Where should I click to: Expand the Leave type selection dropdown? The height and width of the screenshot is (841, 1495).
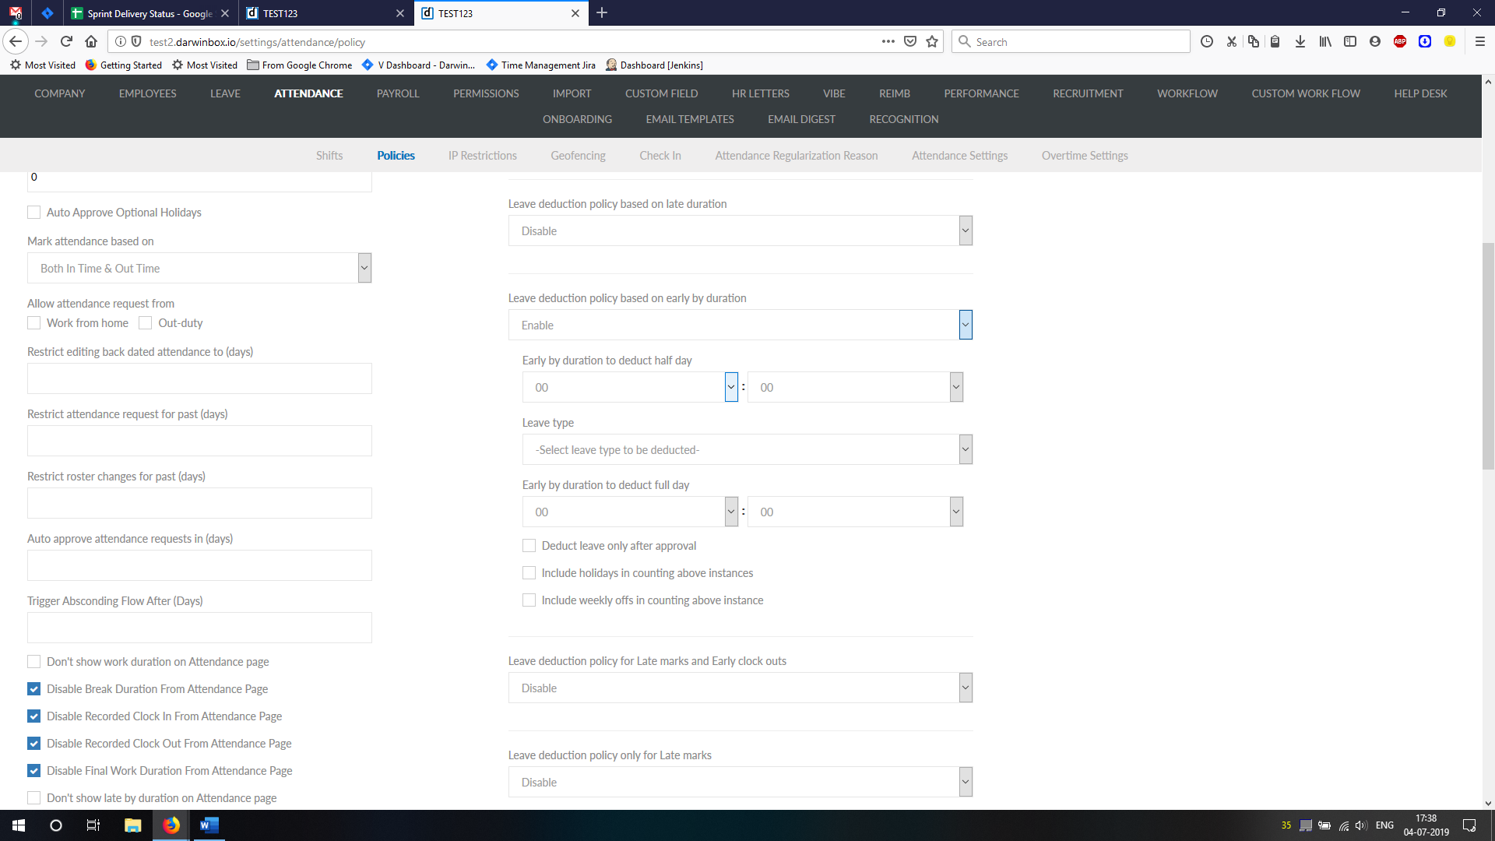[747, 450]
